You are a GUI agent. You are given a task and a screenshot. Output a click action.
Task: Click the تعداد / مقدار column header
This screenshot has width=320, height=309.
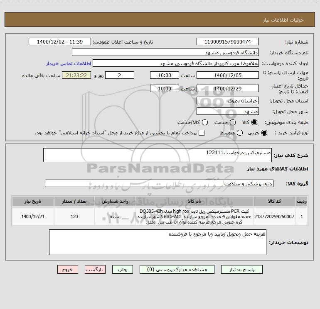coord(74,201)
